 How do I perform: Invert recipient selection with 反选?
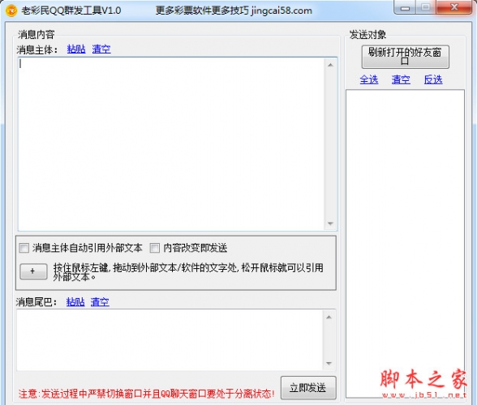[x=433, y=79]
